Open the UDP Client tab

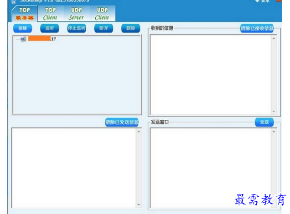pyautogui.click(x=102, y=14)
